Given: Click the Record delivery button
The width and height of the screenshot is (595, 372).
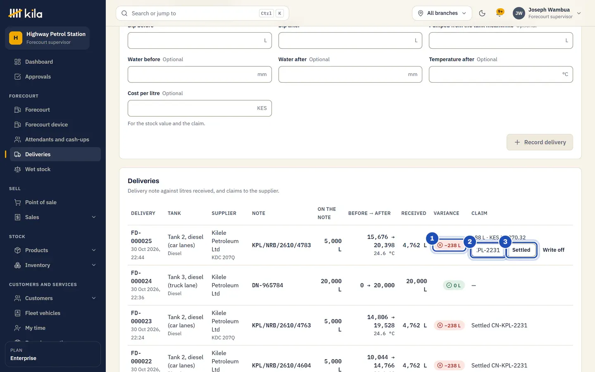Looking at the screenshot, I should tap(540, 142).
